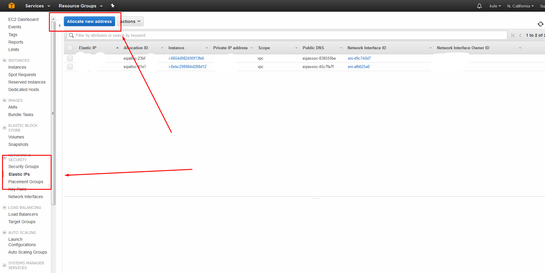Collapse the AUTO SCALING section
This screenshot has width=545, height=273.
click(4, 232)
